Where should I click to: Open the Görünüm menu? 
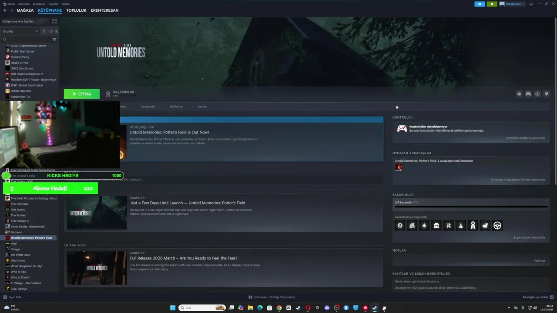pyautogui.click(x=24, y=4)
